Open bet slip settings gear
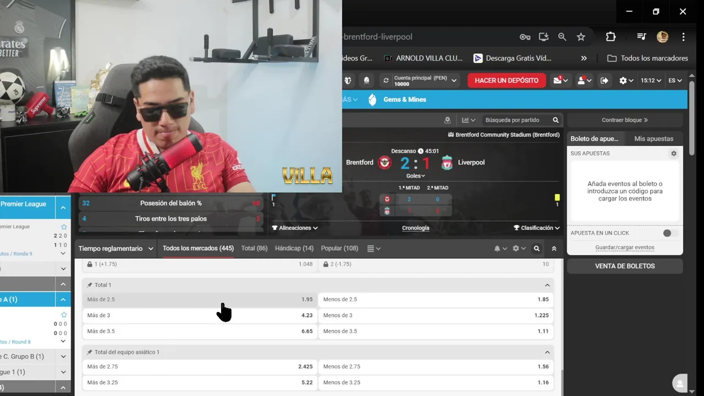 click(673, 153)
